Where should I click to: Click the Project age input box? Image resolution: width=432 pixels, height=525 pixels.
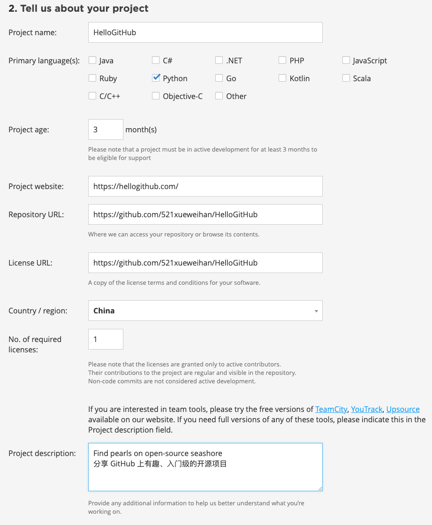[106, 129]
